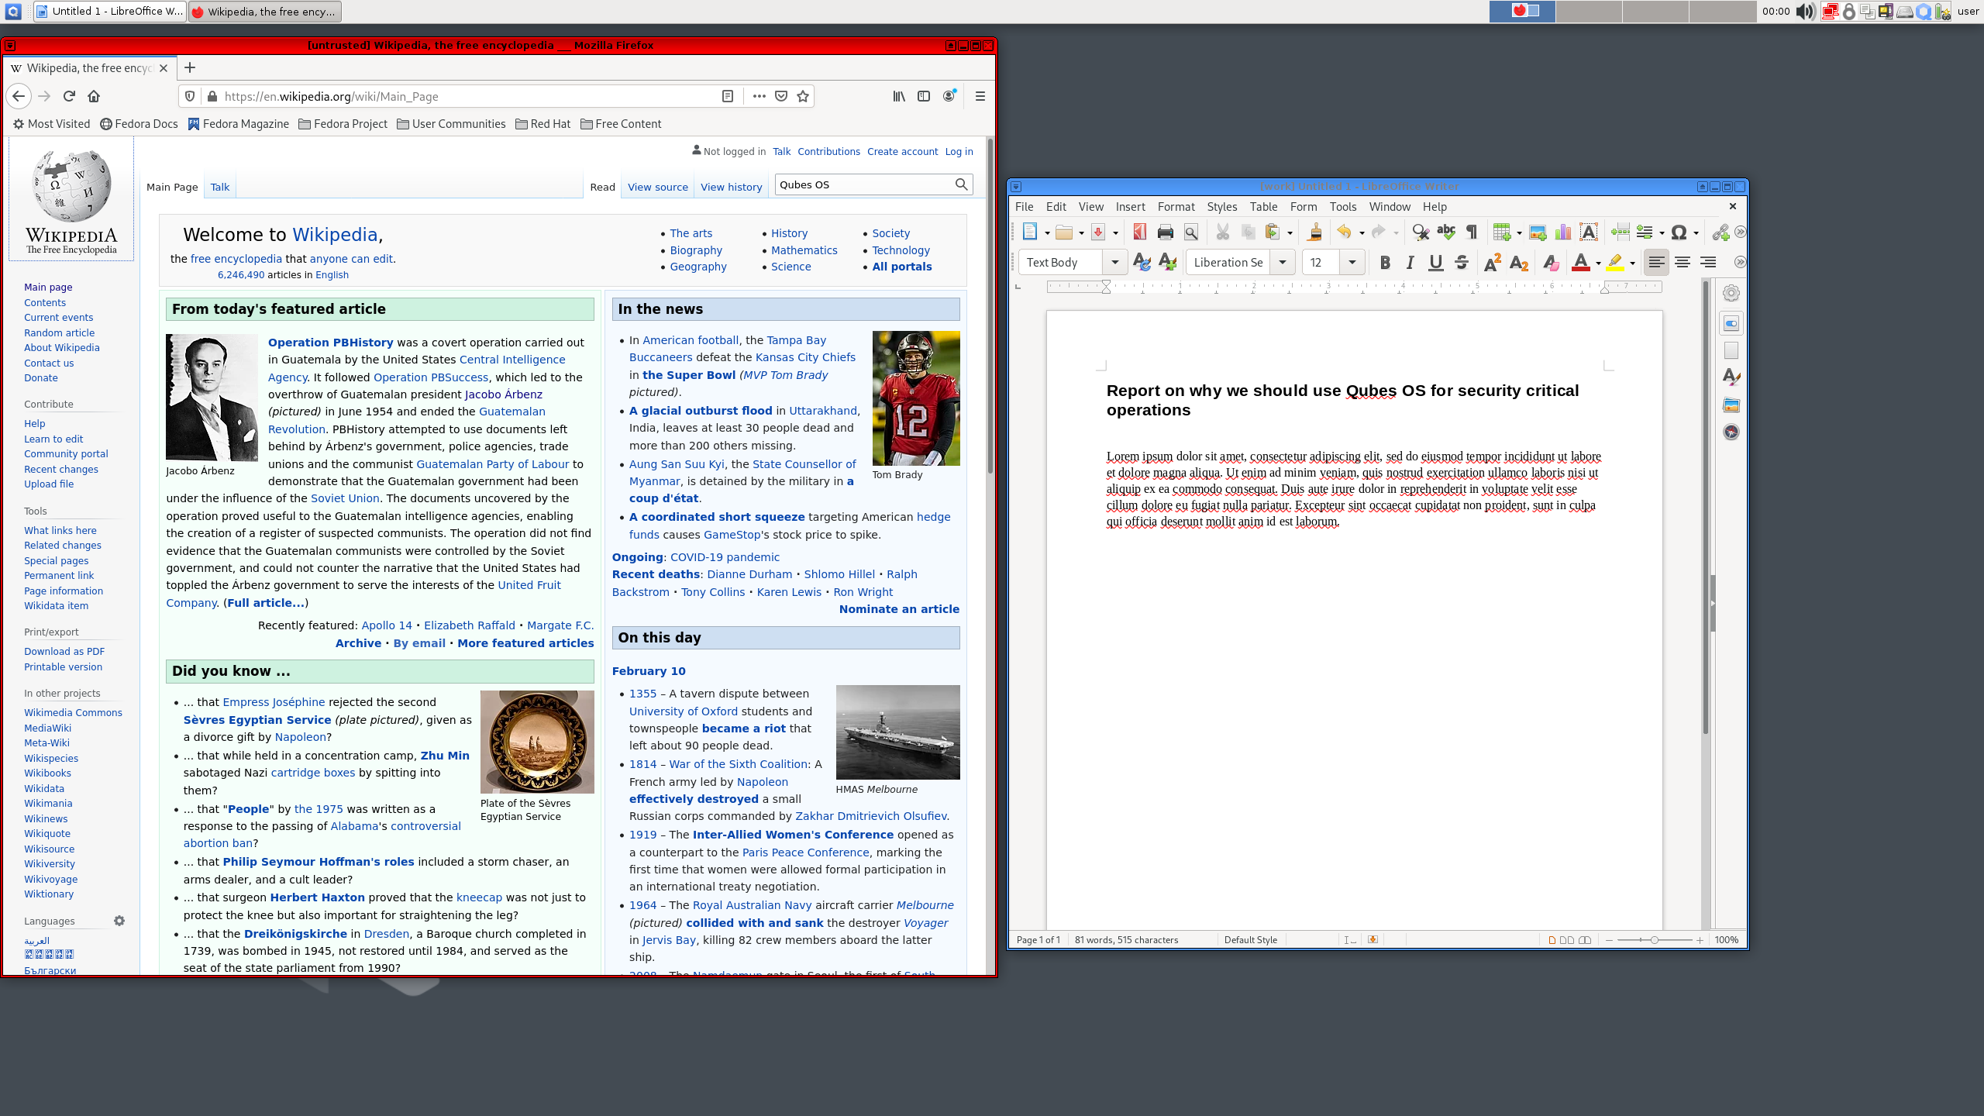The image size is (1984, 1116).
Task: Enable Center alignment in Writer
Action: pos(1682,263)
